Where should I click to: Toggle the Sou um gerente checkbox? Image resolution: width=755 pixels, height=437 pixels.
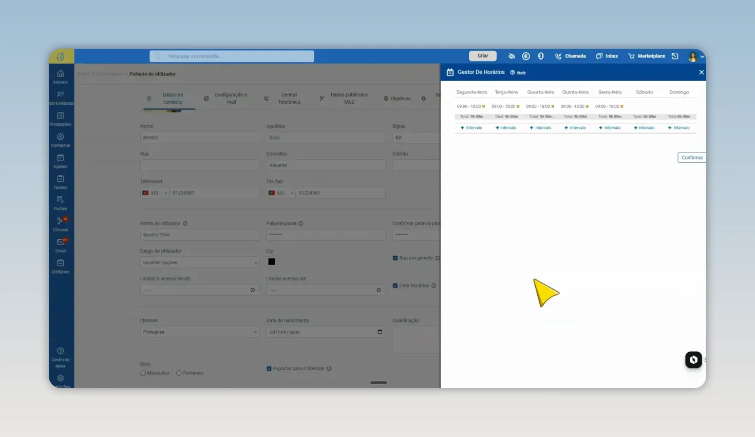point(395,258)
